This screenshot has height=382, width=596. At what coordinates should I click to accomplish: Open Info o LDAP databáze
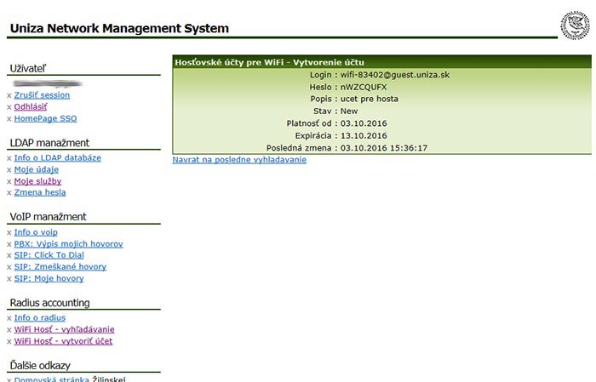(x=57, y=157)
